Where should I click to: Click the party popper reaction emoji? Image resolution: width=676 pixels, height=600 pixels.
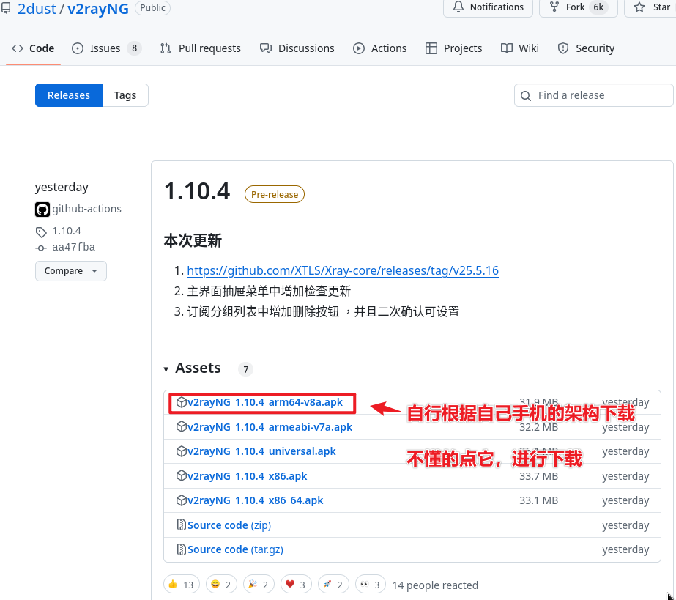(x=253, y=585)
